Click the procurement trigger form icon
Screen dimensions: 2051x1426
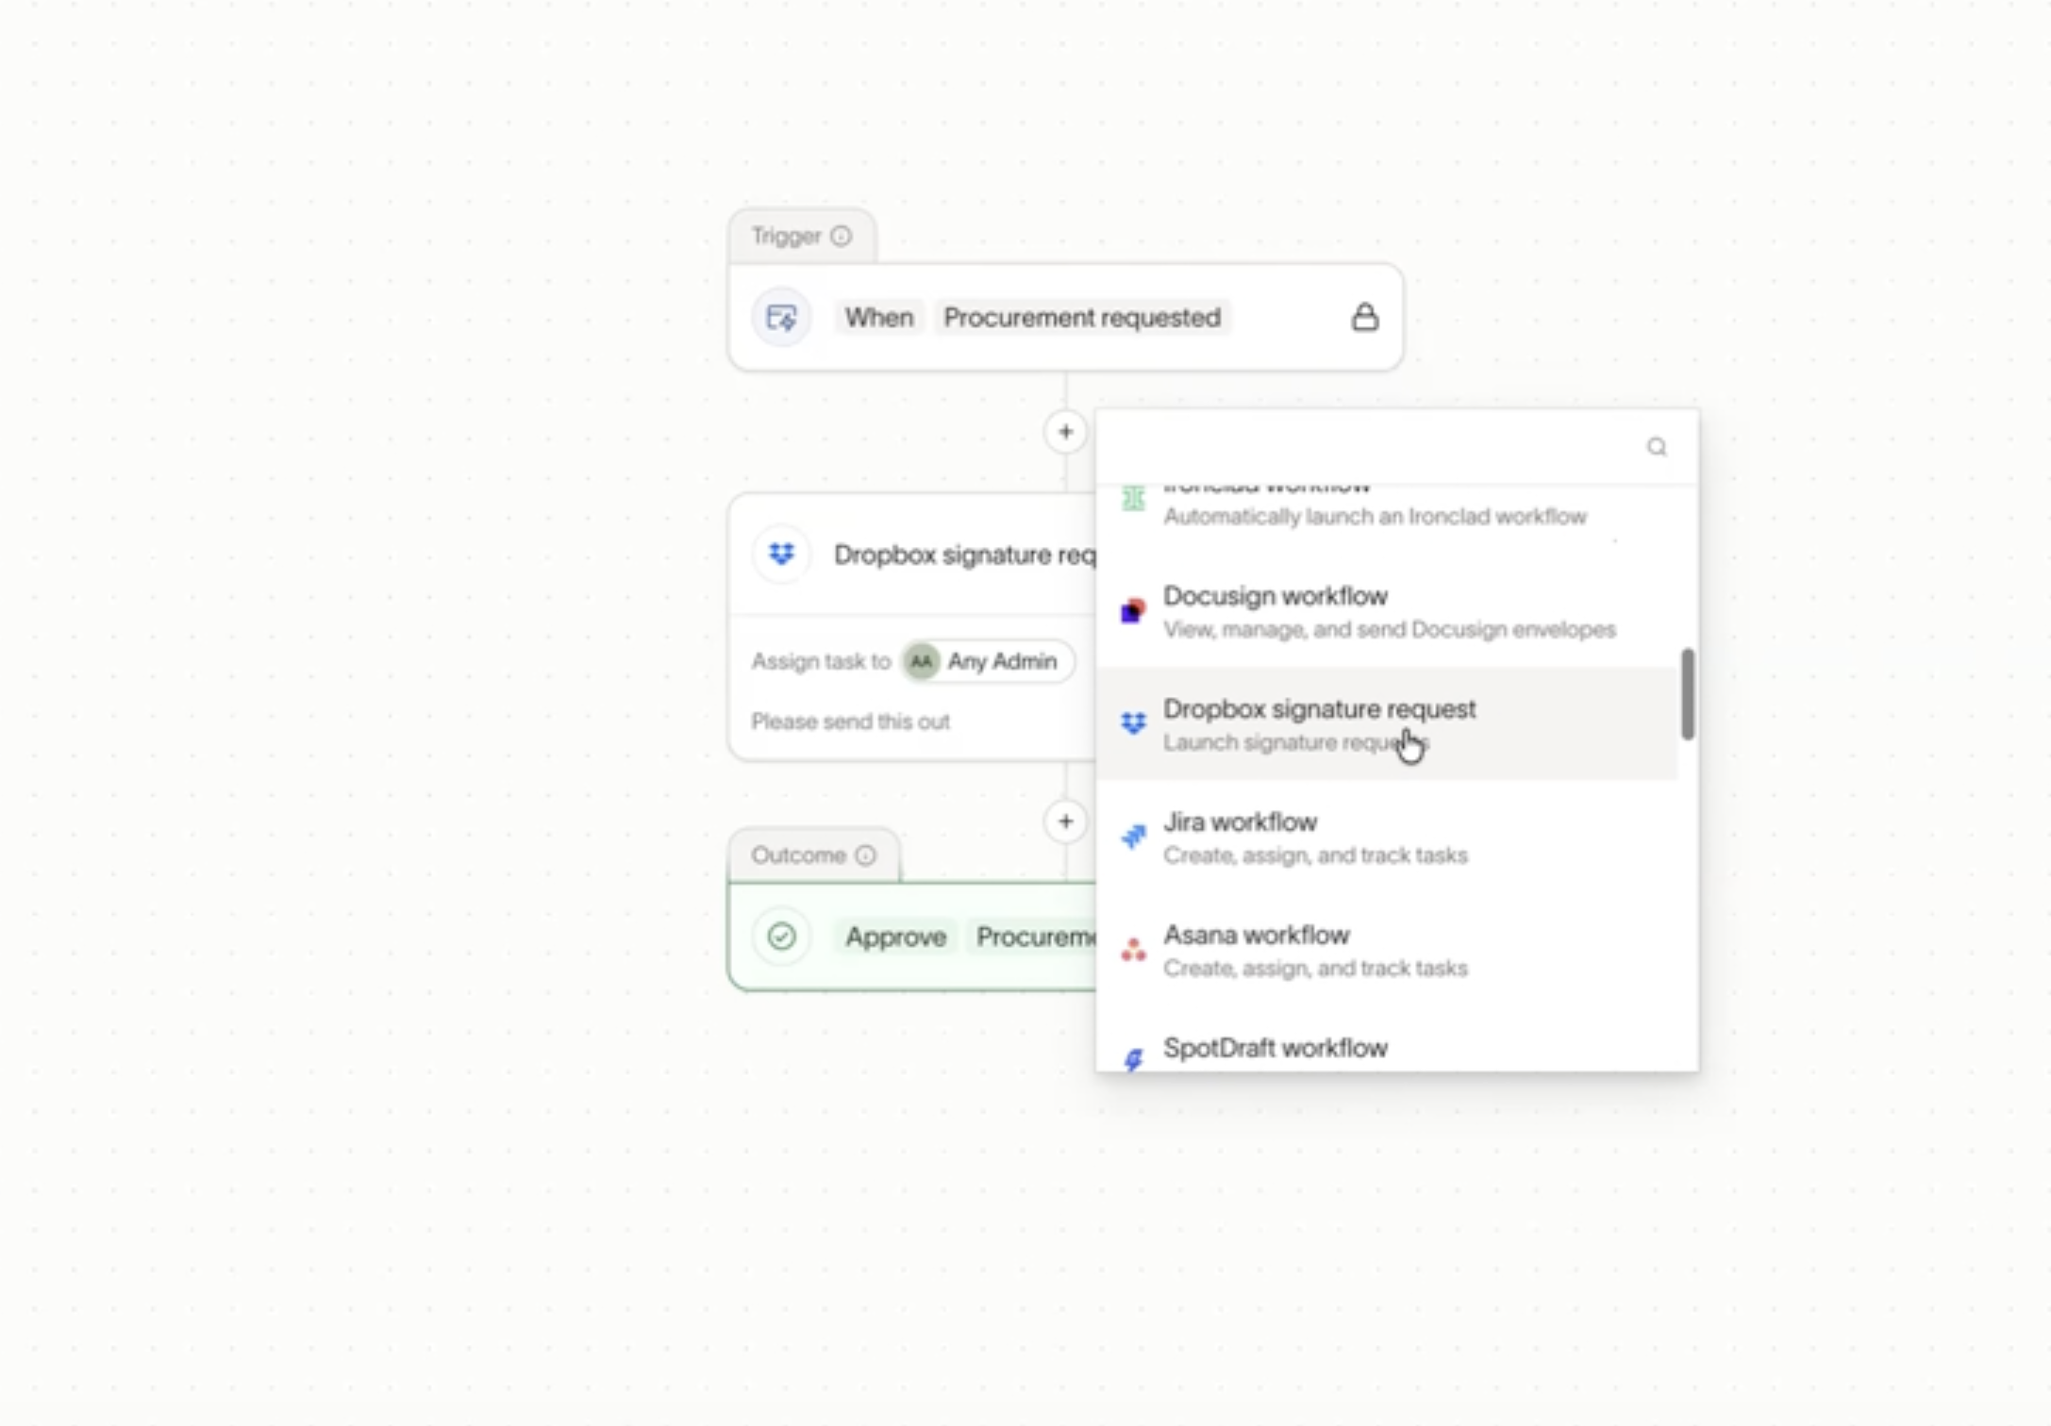(x=781, y=318)
